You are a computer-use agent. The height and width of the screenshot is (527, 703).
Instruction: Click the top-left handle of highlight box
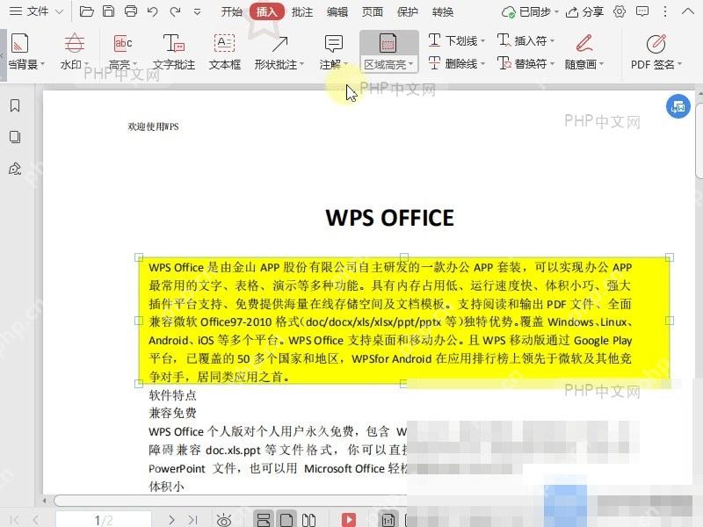[x=139, y=257]
